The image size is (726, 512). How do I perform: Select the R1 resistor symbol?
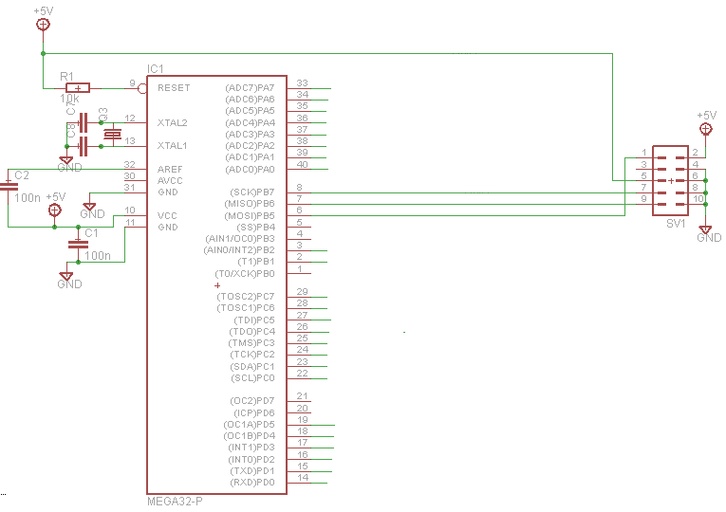(78, 88)
